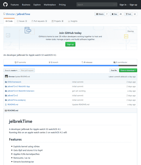This screenshot has width=141, height=165.
Task: Open the Pull requests tab
Action: 39,21
